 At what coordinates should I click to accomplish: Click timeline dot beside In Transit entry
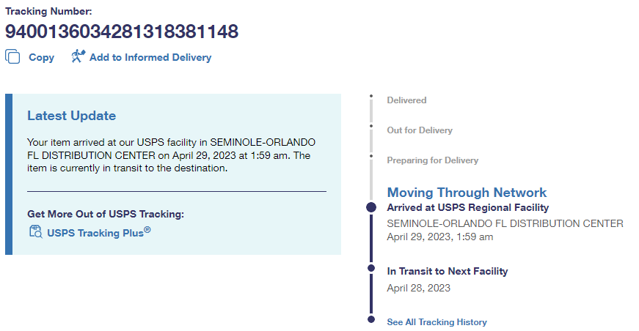(x=371, y=269)
